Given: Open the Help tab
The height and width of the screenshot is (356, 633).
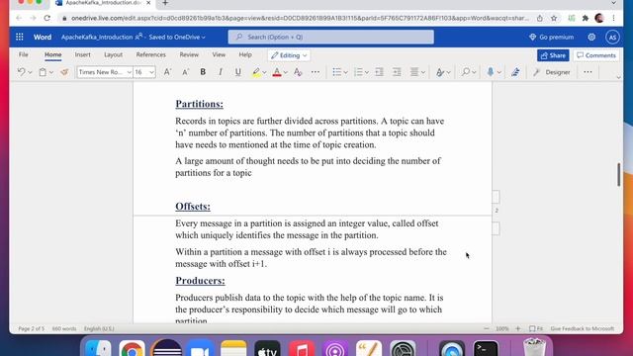Looking at the screenshot, I should [245, 54].
